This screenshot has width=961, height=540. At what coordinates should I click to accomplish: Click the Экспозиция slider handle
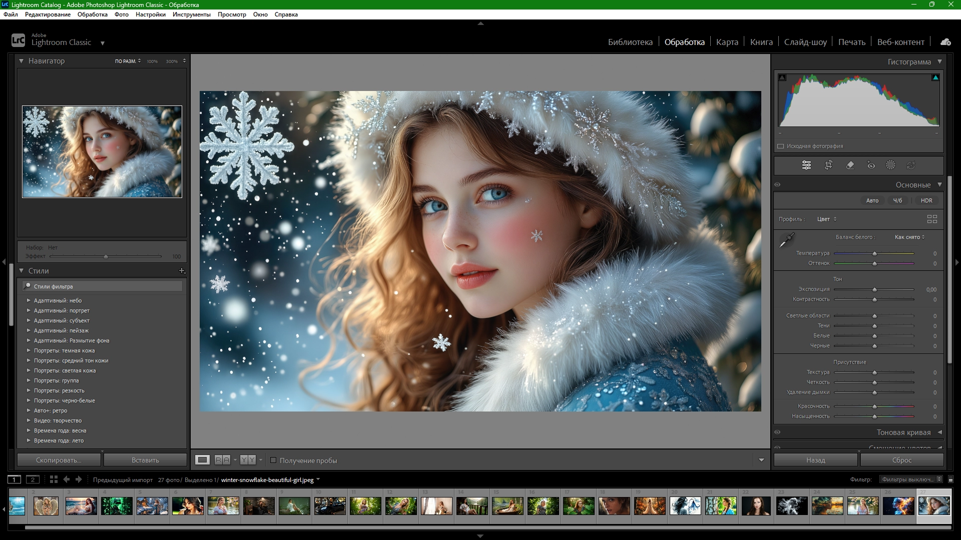point(874,289)
